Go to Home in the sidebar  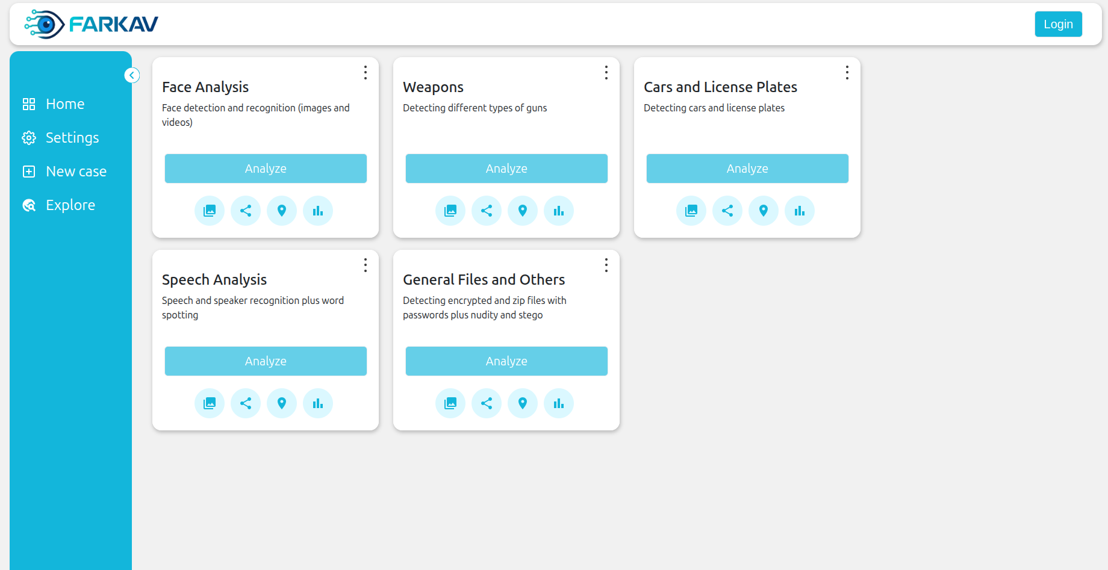[65, 104]
